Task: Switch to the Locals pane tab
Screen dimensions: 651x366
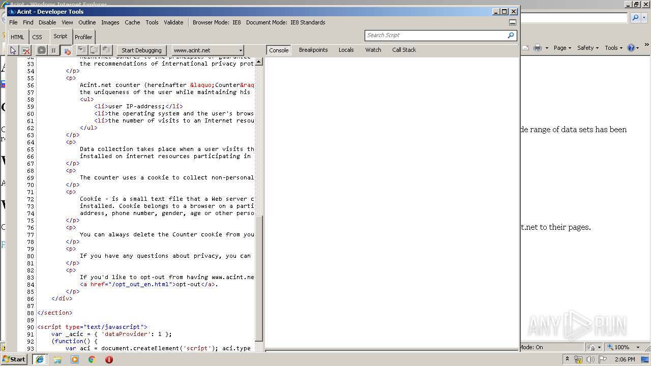Action: [x=346, y=50]
